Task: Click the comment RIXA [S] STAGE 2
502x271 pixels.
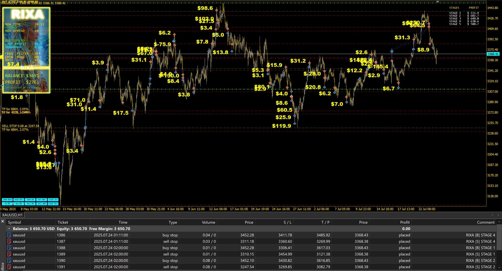Action: coord(480,267)
